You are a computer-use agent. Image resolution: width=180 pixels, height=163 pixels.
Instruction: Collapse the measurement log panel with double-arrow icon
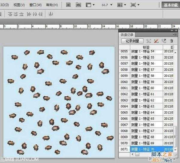pyautogui.click(x=172, y=31)
